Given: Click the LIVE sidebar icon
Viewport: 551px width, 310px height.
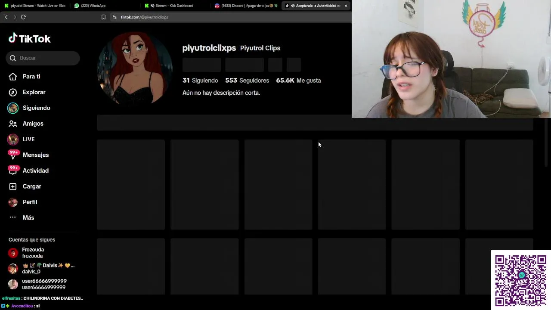Looking at the screenshot, I should 13,139.
